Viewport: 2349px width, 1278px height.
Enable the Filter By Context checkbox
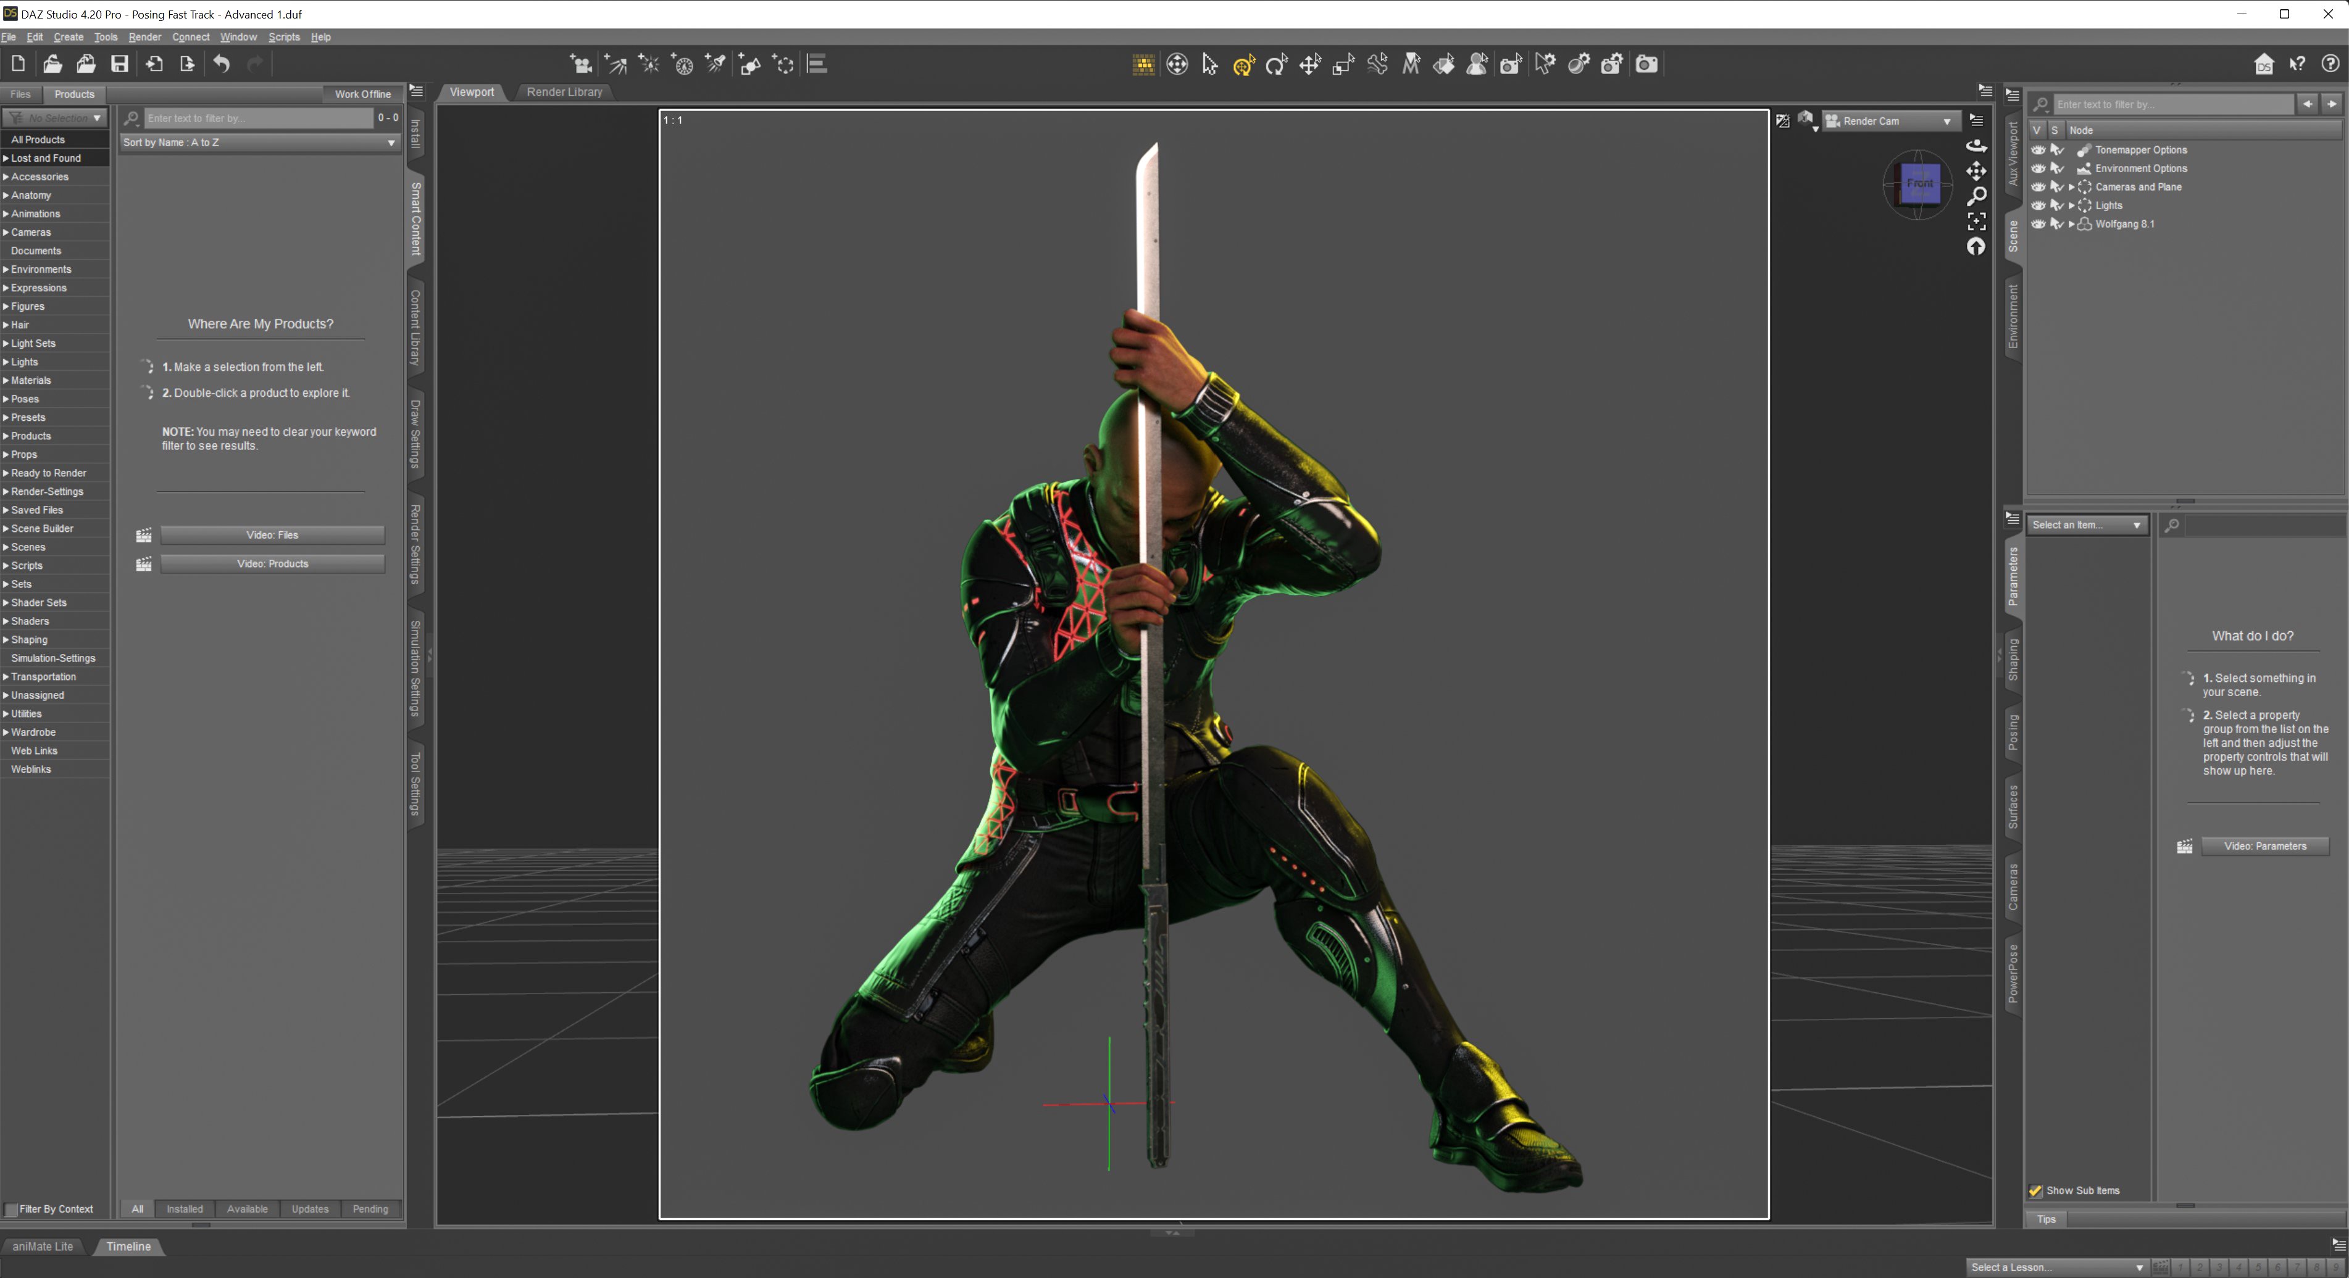(12, 1210)
